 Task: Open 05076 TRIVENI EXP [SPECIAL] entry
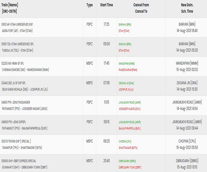16,141
